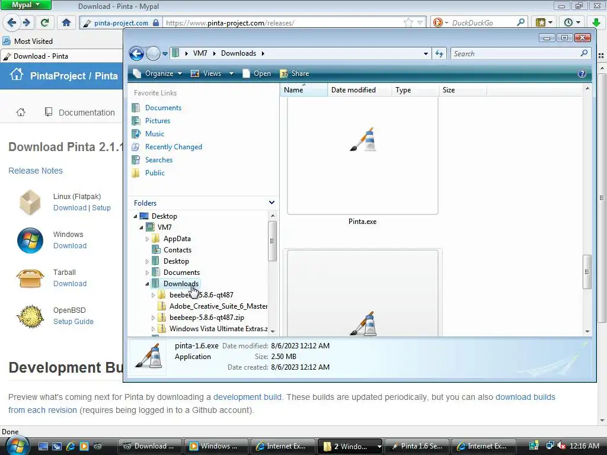Open the development build link

point(248,397)
